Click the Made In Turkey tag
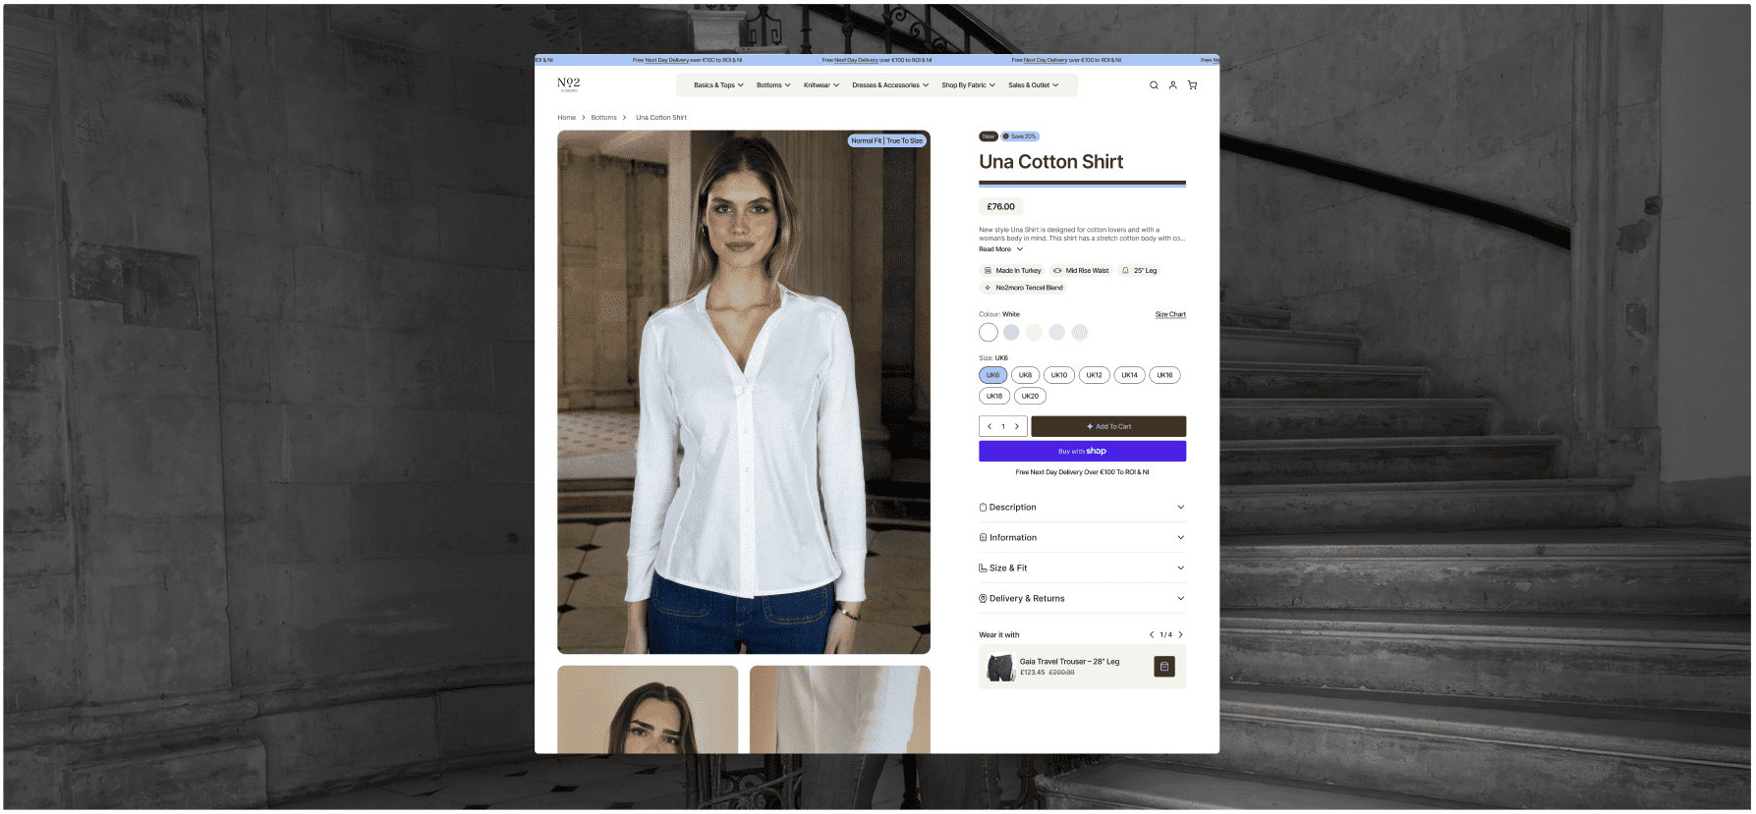Image resolution: width=1756 pixels, height=814 pixels. coord(1012,271)
